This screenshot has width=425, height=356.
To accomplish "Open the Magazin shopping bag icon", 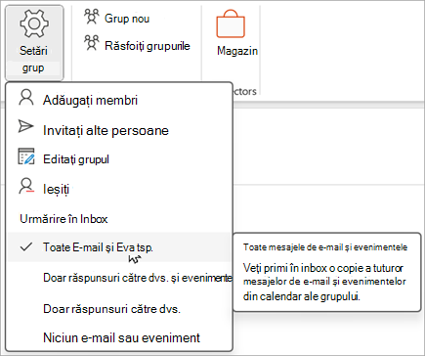I will click(231, 23).
